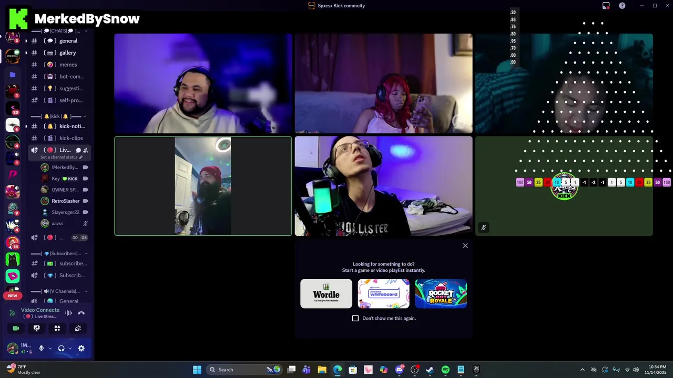Open Discord inbox icon in title bar
The width and height of the screenshot is (673, 378).
click(x=606, y=6)
